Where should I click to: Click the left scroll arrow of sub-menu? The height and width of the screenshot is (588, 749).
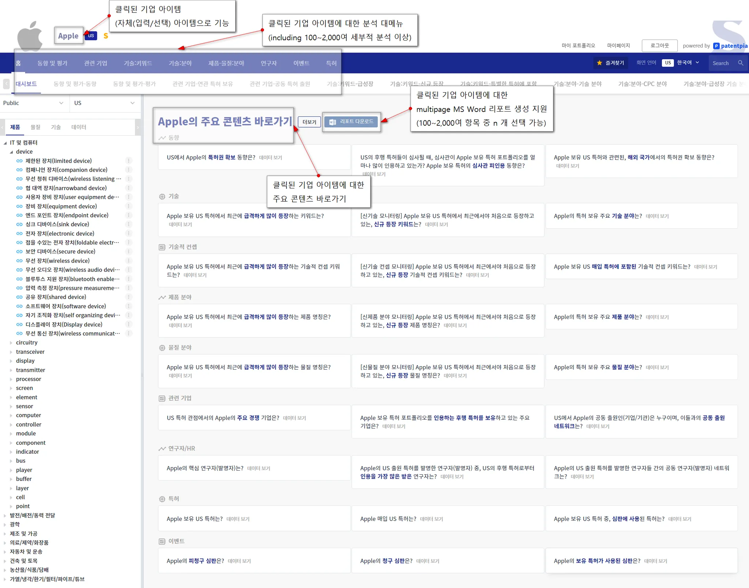point(6,84)
